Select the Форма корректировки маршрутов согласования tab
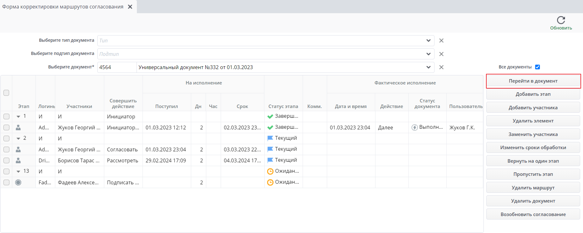 click(x=63, y=7)
